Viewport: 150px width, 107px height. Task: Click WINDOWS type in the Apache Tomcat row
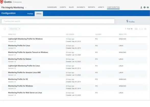122,52
